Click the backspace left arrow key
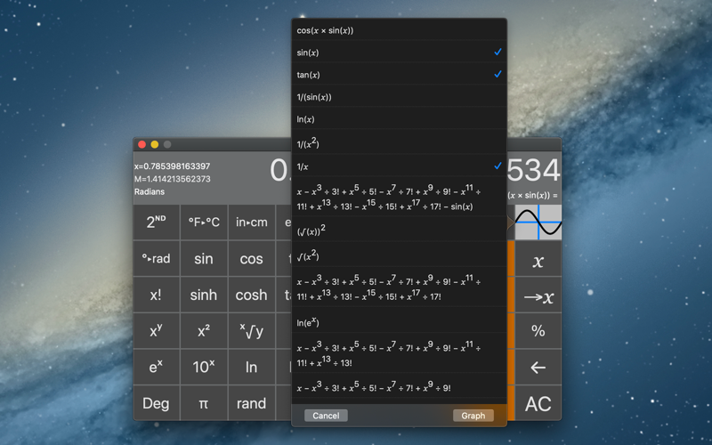This screenshot has width=712, height=445. tap(538, 367)
